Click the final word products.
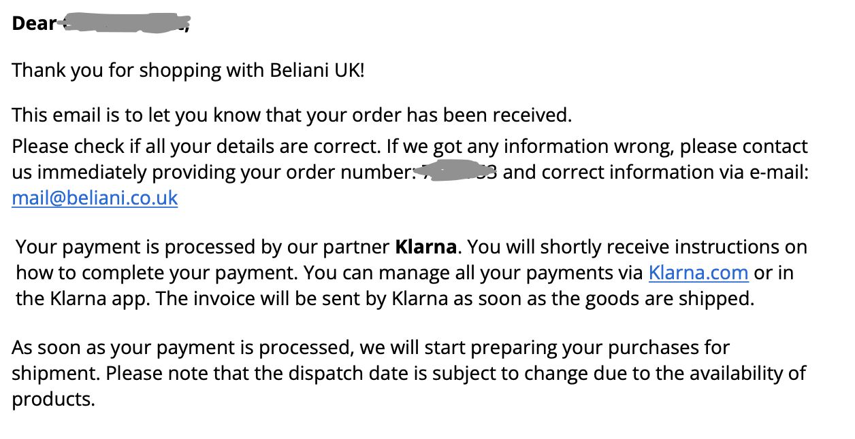The height and width of the screenshot is (439, 855). pyautogui.click(x=52, y=400)
